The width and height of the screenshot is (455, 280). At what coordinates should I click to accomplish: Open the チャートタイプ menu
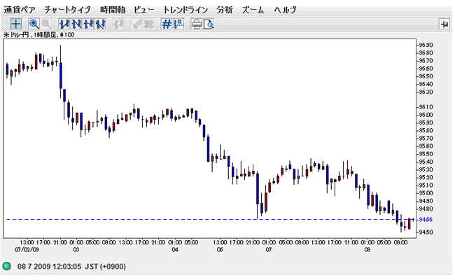(x=67, y=10)
